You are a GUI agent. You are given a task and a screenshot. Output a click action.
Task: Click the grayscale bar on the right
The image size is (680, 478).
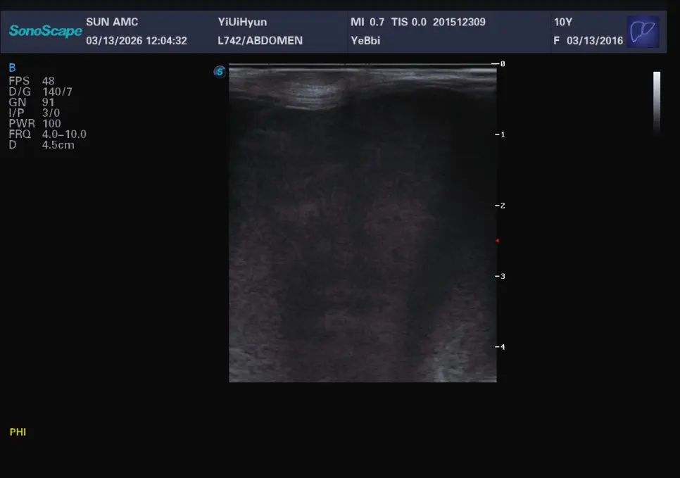pyautogui.click(x=657, y=101)
